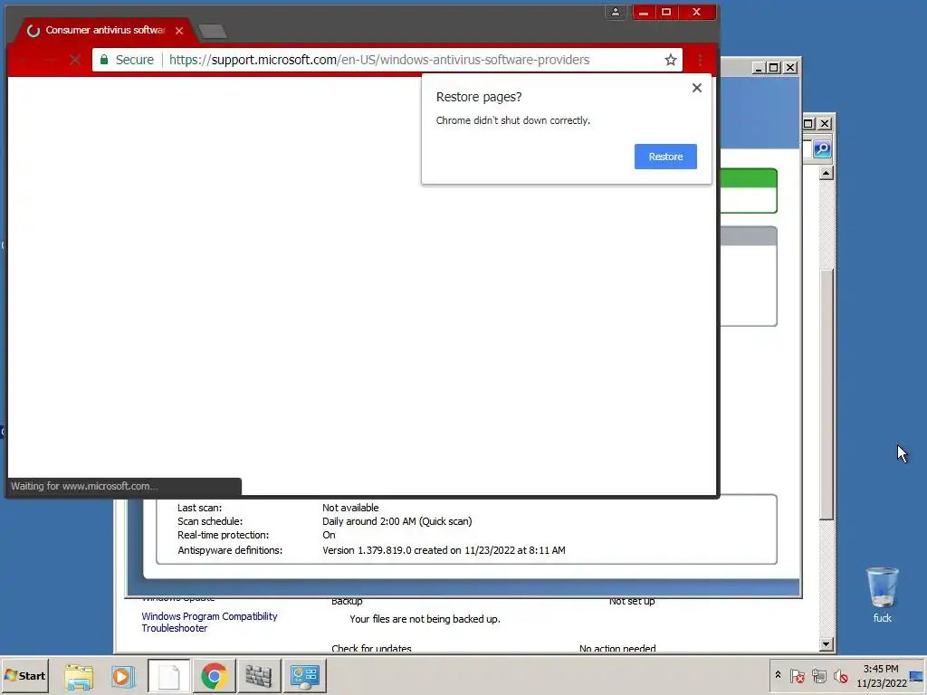Open Windows Explorer from the taskbar
Image resolution: width=927 pixels, height=695 pixels.
point(79,676)
